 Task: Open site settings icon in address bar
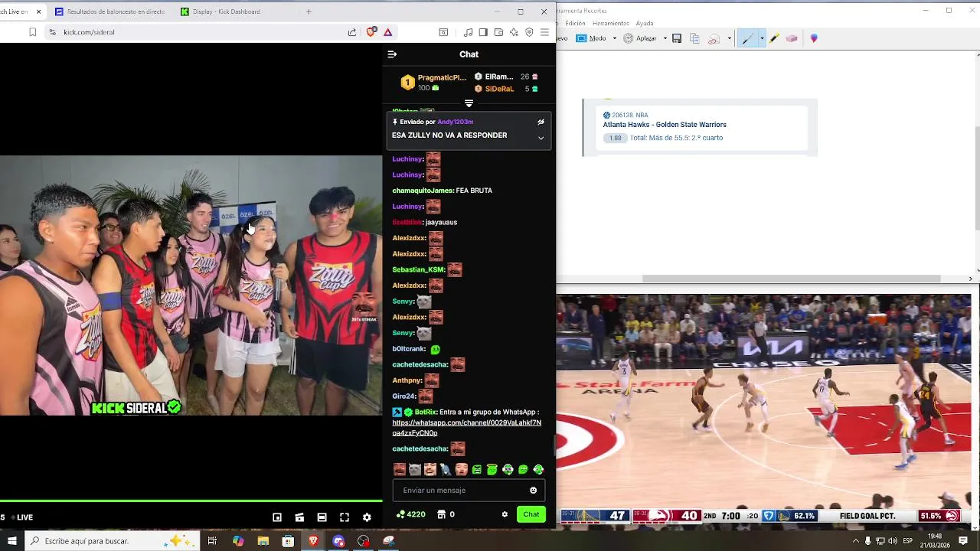51,32
